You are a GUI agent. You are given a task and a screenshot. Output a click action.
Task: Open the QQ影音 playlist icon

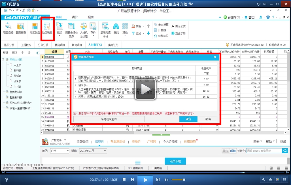(285, 180)
